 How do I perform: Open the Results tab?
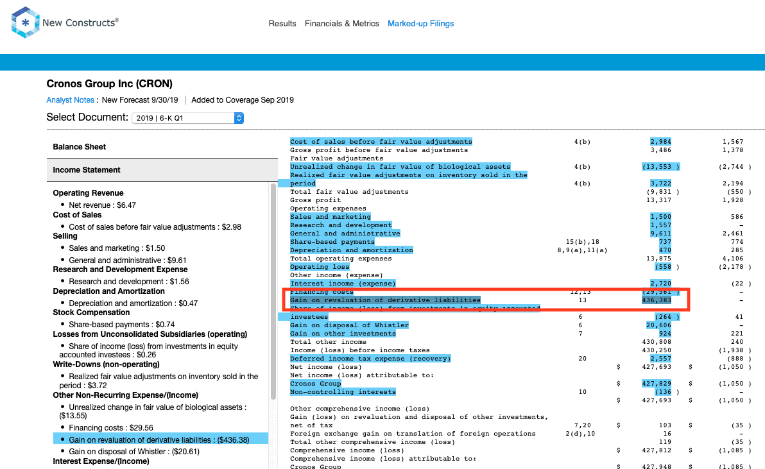click(282, 23)
